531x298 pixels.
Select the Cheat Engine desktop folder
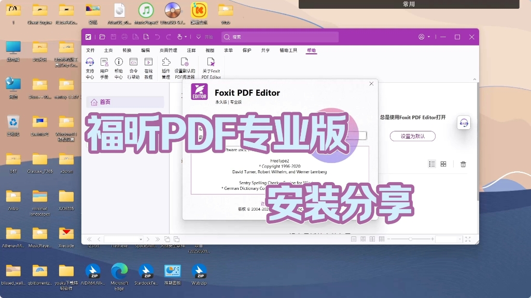pyautogui.click(x=39, y=14)
